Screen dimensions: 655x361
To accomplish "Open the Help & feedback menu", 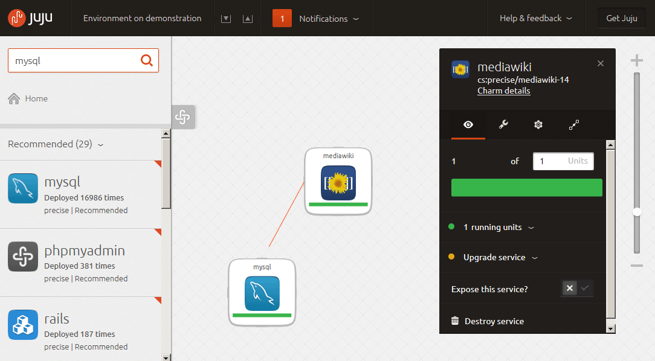I will coord(536,18).
